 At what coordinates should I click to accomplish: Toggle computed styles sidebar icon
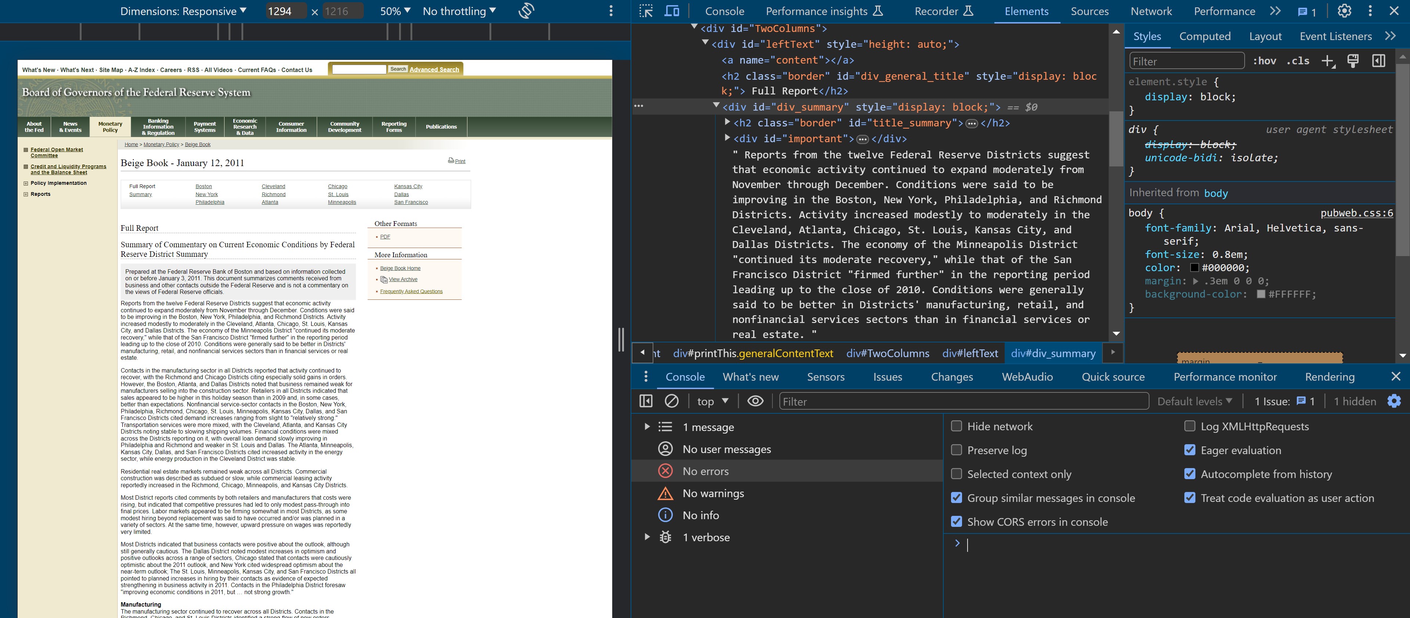1378,61
